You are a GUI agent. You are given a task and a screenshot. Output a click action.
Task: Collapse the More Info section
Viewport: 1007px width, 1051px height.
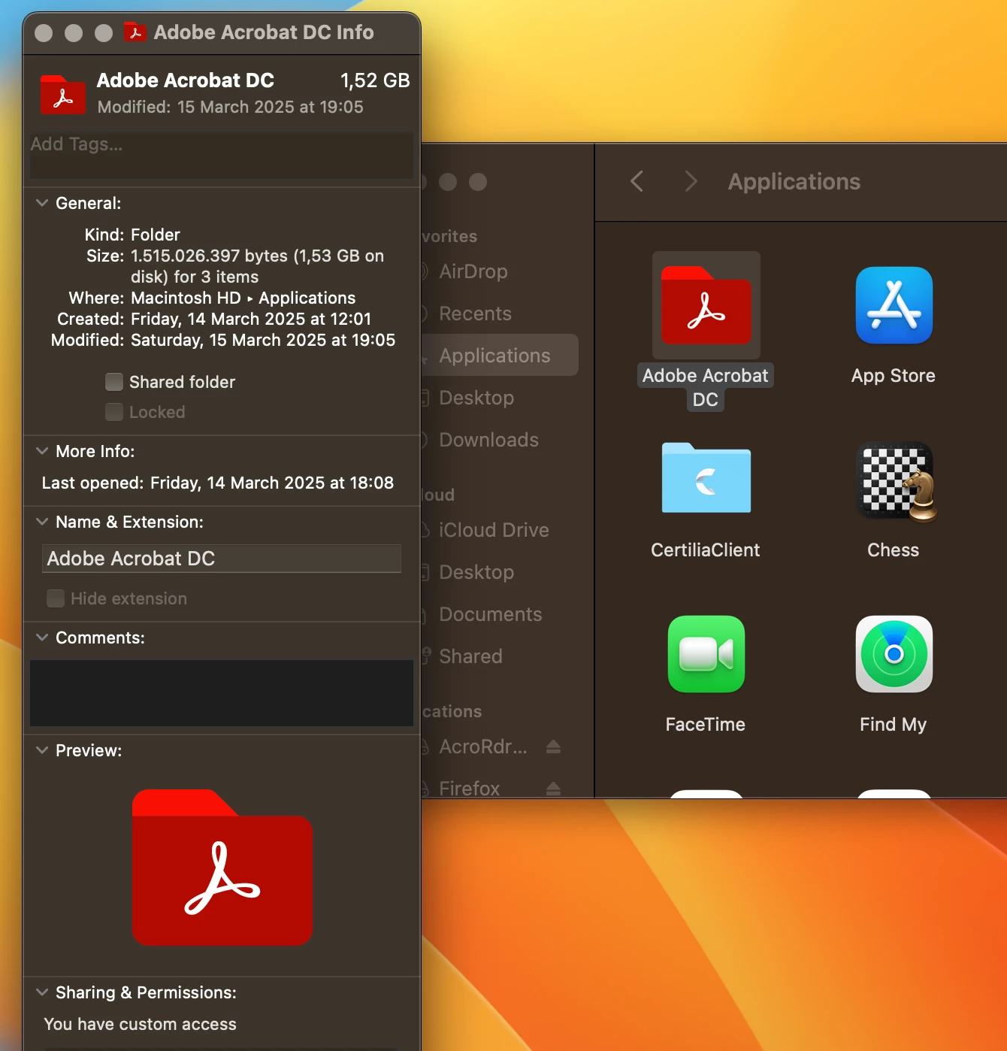coord(42,451)
